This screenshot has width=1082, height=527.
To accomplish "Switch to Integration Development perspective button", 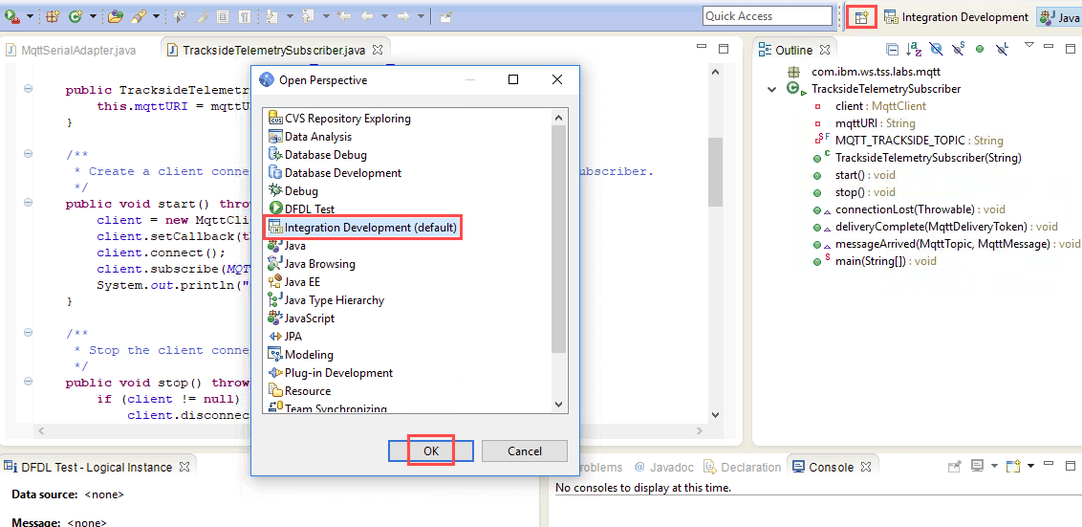I will coord(957,16).
